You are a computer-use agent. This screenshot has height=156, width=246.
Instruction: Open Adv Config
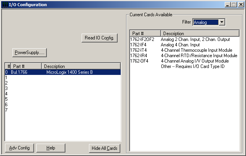coord(19,148)
